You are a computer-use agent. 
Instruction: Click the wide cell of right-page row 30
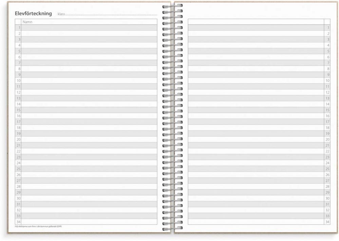pyautogui.click(x=256, y=198)
